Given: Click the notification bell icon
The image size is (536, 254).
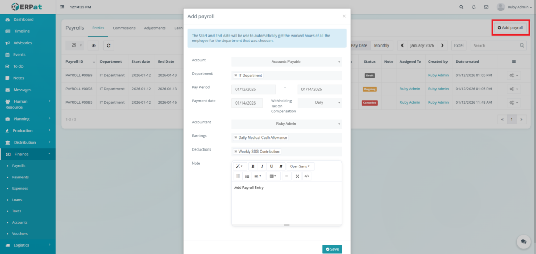Looking at the screenshot, I should 474,7.
